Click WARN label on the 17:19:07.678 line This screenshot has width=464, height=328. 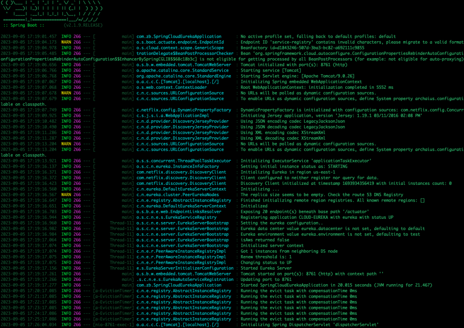66,92
